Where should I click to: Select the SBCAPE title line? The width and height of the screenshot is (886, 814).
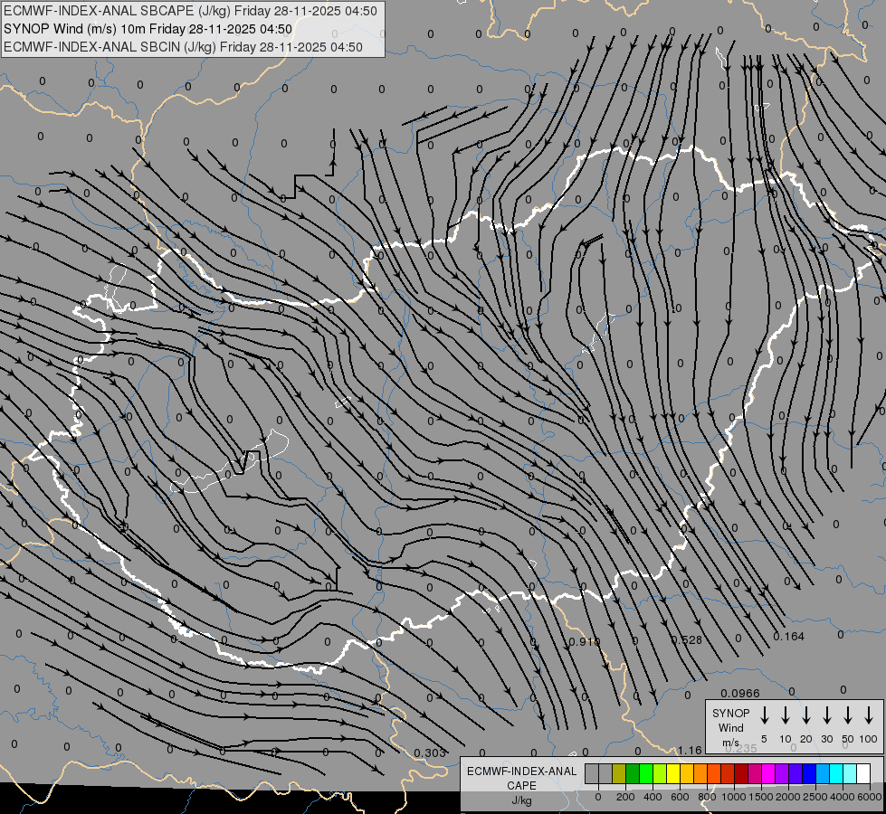coord(190,11)
